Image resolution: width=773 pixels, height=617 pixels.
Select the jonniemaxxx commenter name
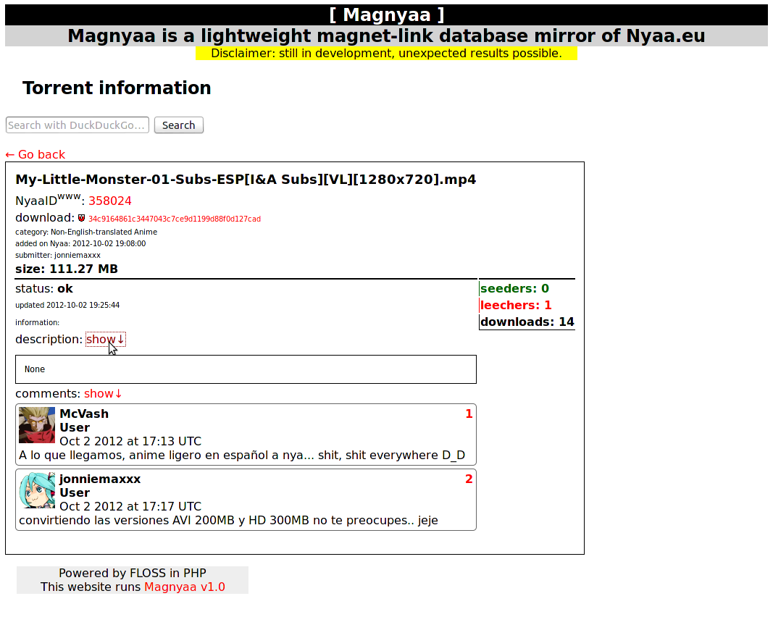pyautogui.click(x=100, y=479)
